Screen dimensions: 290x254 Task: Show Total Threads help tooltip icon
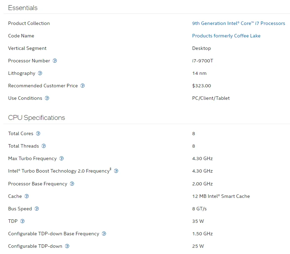[44, 146]
